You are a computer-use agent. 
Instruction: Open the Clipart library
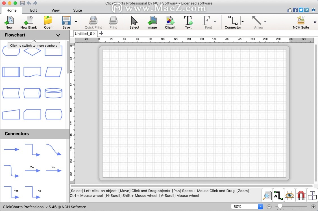click(x=170, y=22)
